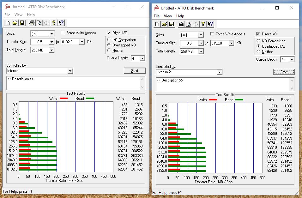Click Description text box in right window
The image size is (302, 198).
pyautogui.click(x=223, y=84)
